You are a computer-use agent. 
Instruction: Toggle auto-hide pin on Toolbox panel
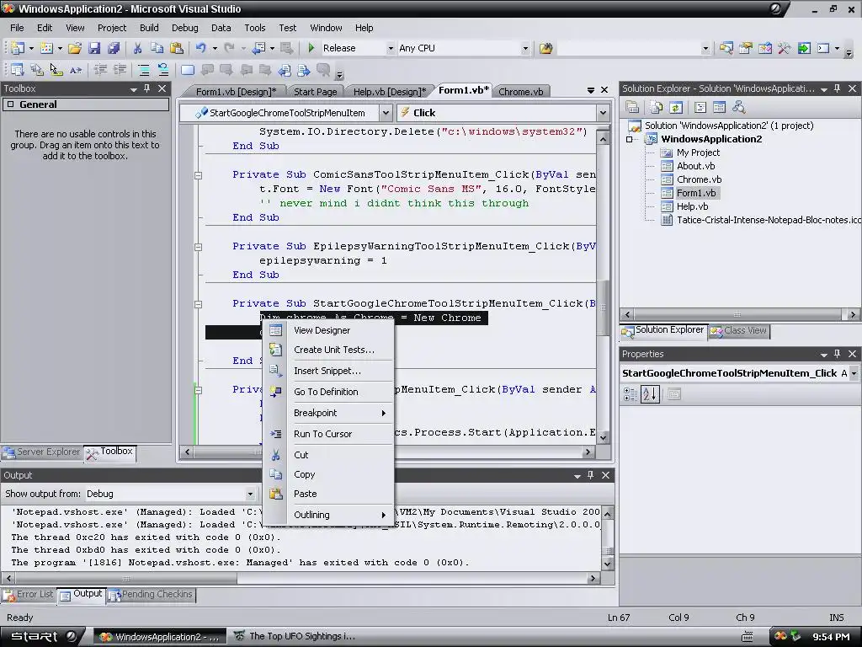click(x=146, y=88)
